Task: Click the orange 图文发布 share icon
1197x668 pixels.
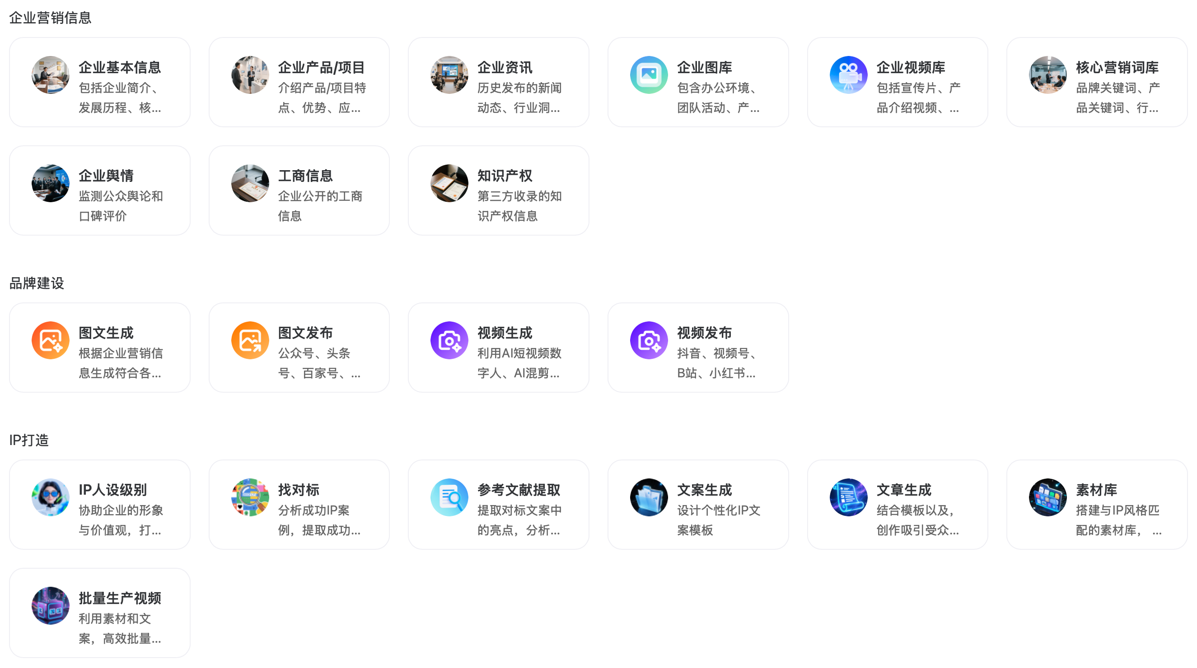Action: (x=250, y=340)
